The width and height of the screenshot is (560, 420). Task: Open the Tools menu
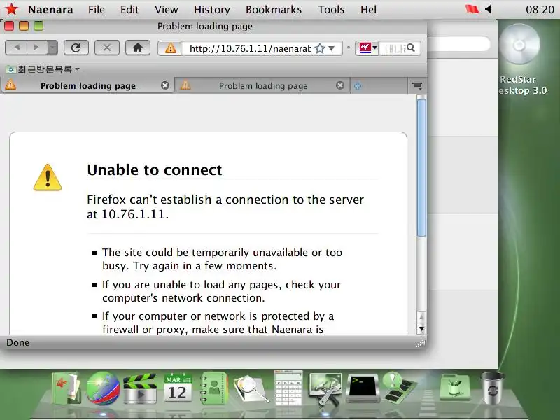(x=330, y=10)
